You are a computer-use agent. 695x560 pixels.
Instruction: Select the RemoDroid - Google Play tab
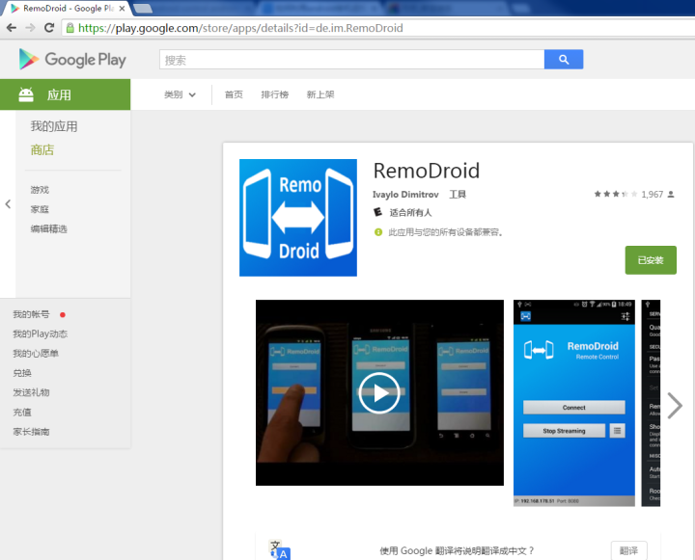[x=67, y=9]
